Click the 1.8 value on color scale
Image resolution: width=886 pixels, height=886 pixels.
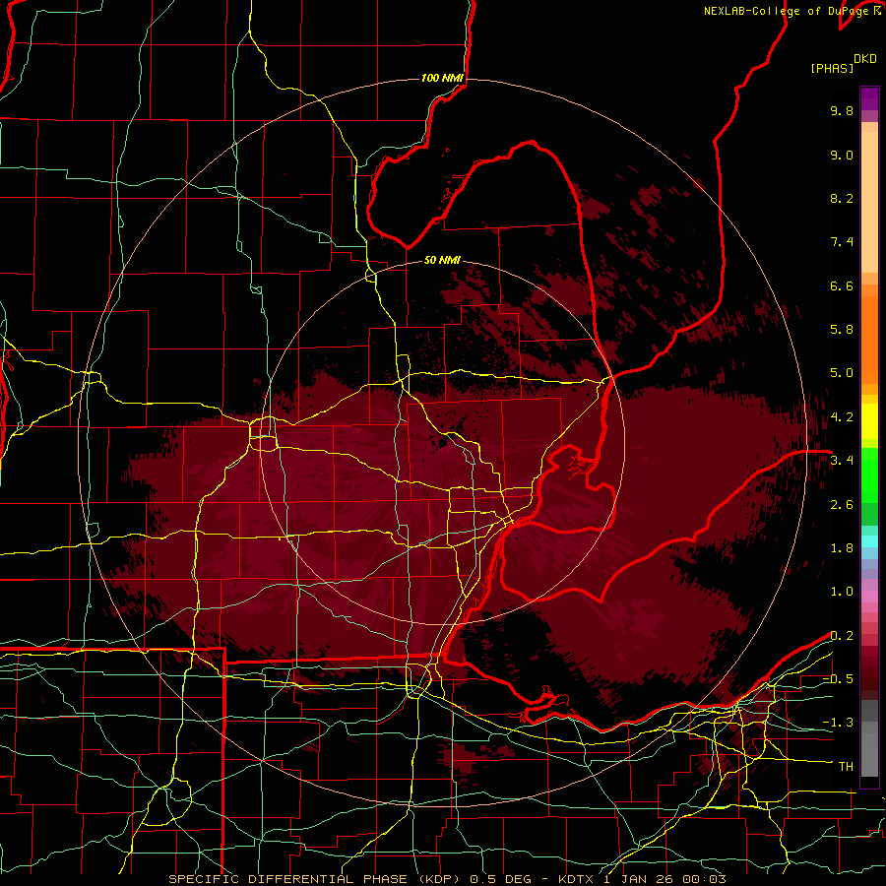[x=842, y=548]
